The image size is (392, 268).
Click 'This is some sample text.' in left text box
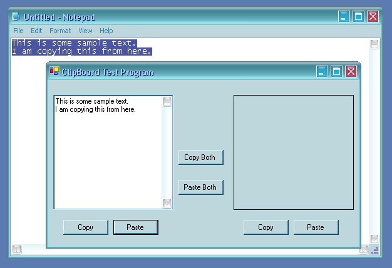[x=92, y=101]
